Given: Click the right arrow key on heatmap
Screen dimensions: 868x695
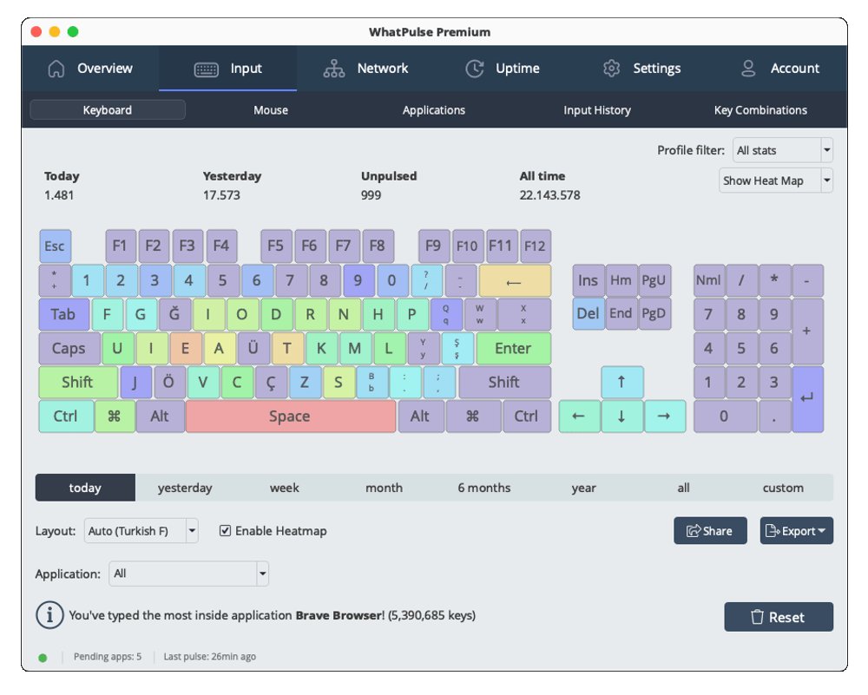Looking at the screenshot, I should 664,416.
